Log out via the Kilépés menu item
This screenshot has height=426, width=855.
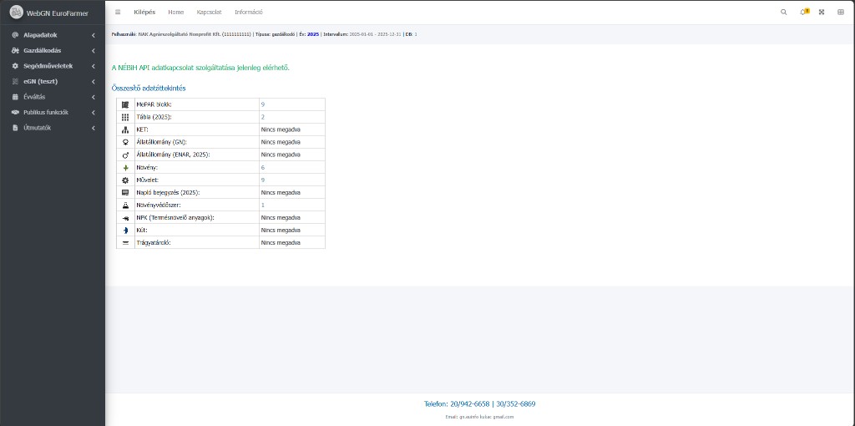[x=144, y=12]
